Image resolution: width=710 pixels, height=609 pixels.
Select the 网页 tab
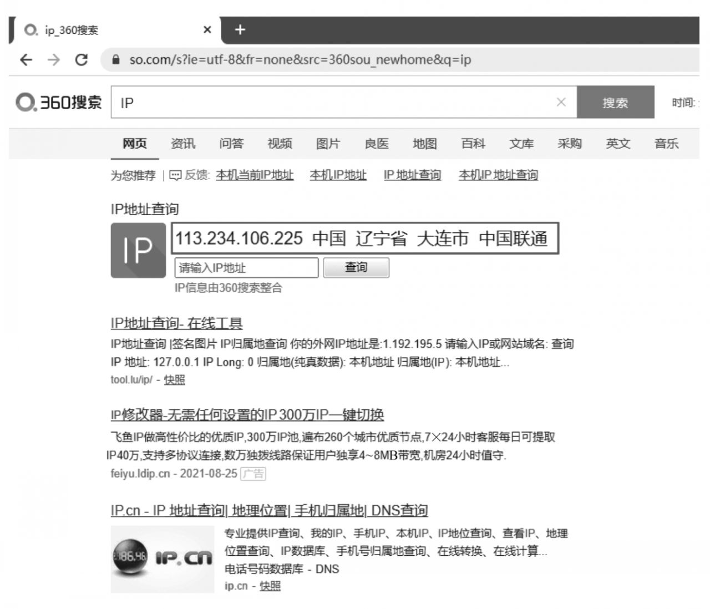[135, 144]
